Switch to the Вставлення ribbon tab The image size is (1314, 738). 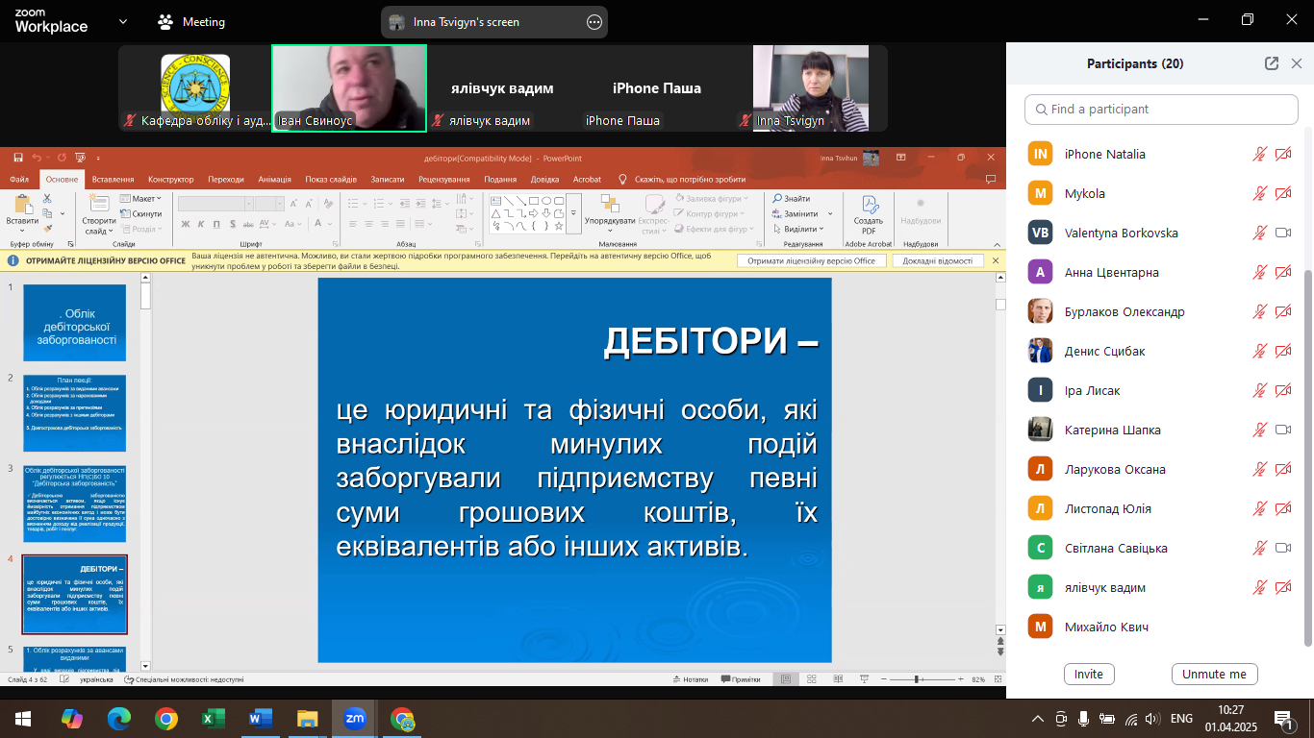[113, 179]
